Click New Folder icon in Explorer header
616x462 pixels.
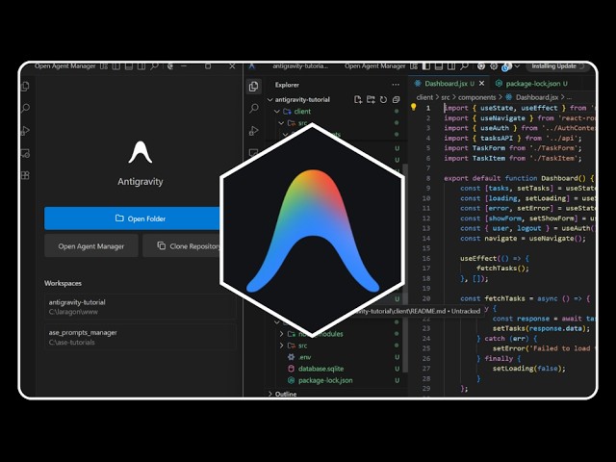coord(371,100)
